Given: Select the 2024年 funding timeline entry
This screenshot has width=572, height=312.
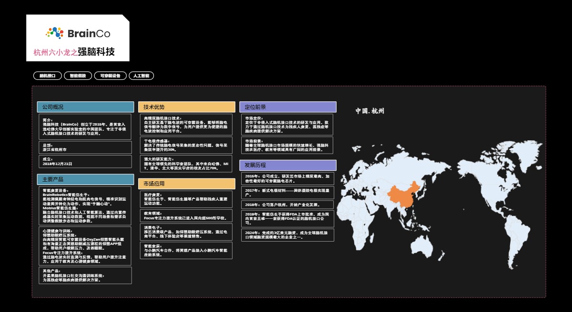Looking at the screenshot, I should click(287, 235).
